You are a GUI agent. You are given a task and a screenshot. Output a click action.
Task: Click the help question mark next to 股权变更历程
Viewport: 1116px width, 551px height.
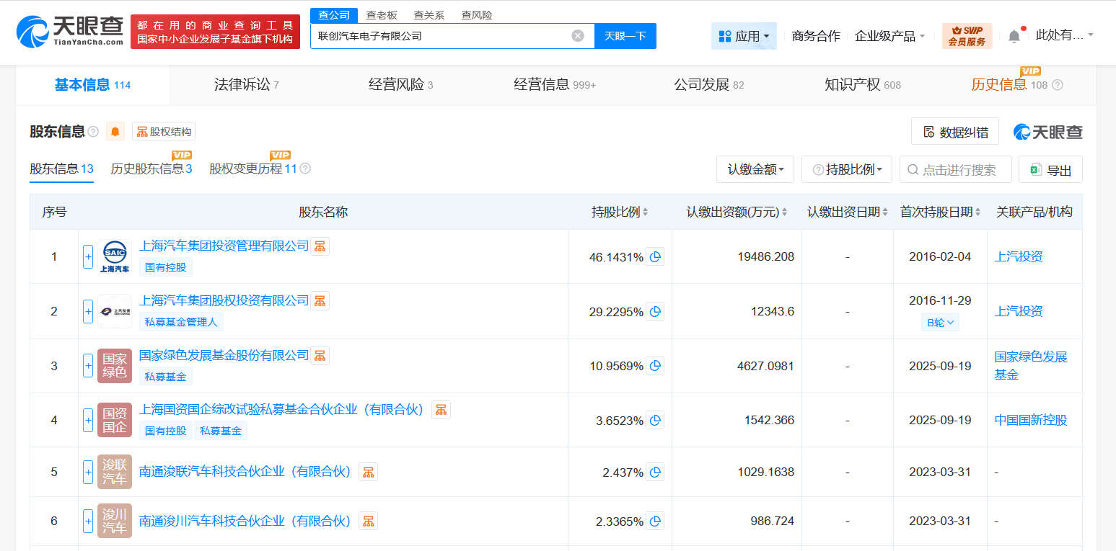click(x=305, y=169)
